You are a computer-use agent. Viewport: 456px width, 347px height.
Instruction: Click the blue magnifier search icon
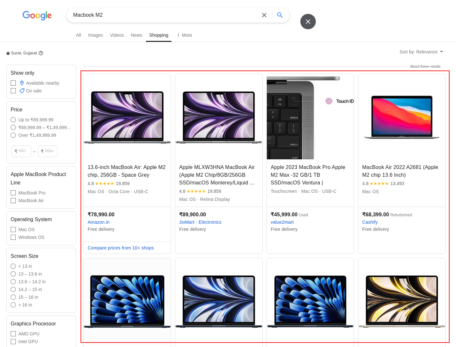[x=280, y=15]
